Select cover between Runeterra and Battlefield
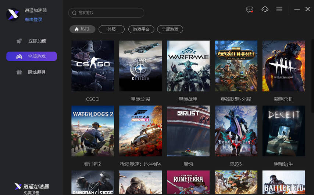This screenshot has height=195, width=314. click(x=236, y=182)
